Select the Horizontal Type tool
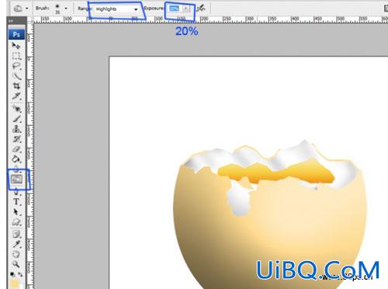Screen dimensions: 388x289 pyautogui.click(x=16, y=202)
